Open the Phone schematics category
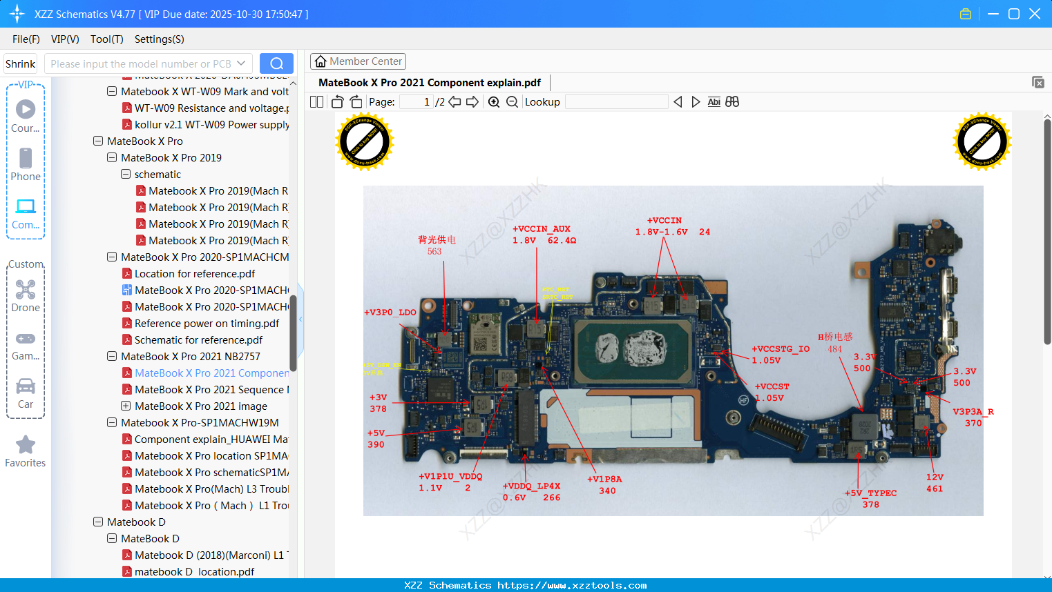This screenshot has width=1052, height=592. click(26, 165)
